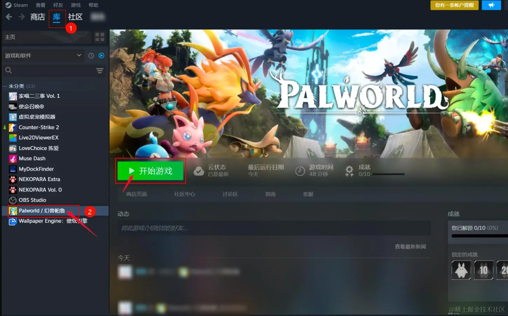Click the cloud status checkmark icon

pos(199,171)
